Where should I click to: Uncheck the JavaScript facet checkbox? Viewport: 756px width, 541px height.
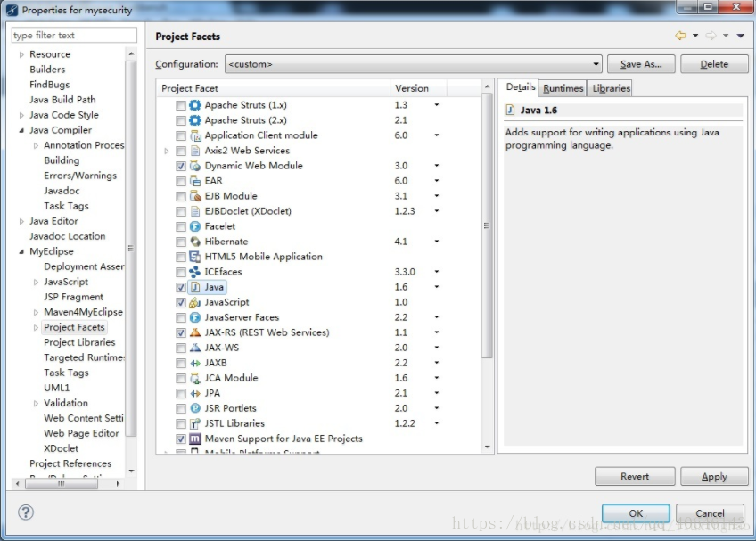[x=181, y=302]
